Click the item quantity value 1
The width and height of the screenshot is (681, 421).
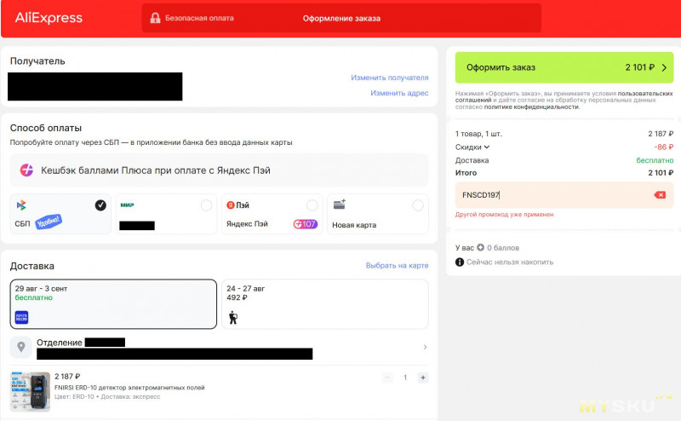(x=405, y=378)
